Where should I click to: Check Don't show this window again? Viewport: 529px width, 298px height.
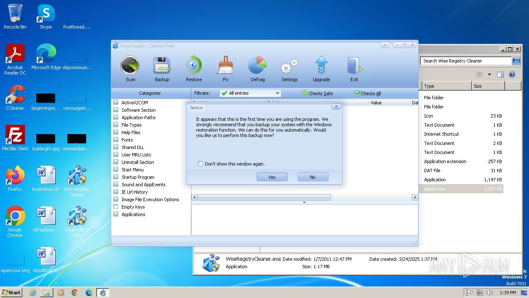pyautogui.click(x=200, y=164)
